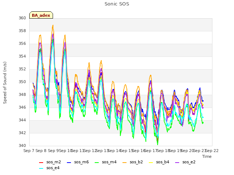Image resolution: width=234 pixels, height=175 pixels.
Task: Click the Sep 8 x-axis tick label
Action: point(41,151)
